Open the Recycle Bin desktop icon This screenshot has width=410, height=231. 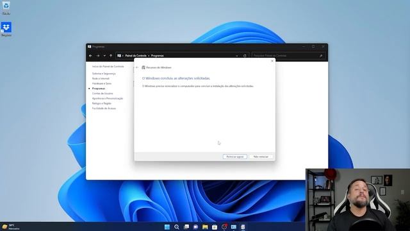pos(6,8)
